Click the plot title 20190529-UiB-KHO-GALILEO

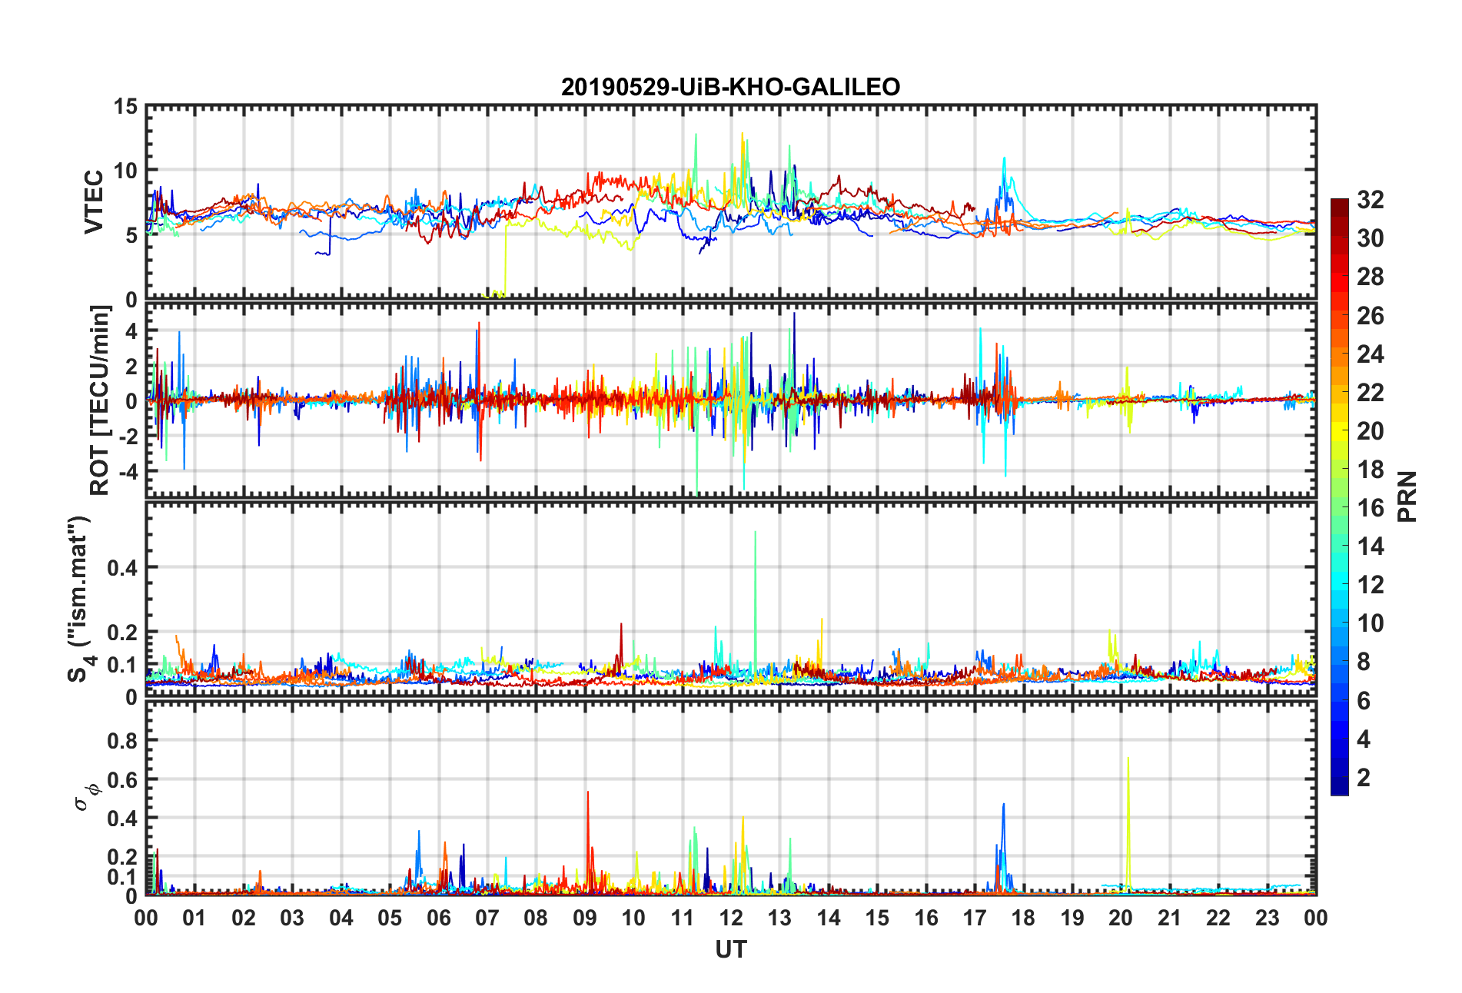[730, 87]
